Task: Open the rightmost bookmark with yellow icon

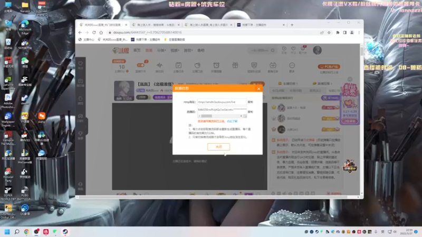Action: point(175,39)
